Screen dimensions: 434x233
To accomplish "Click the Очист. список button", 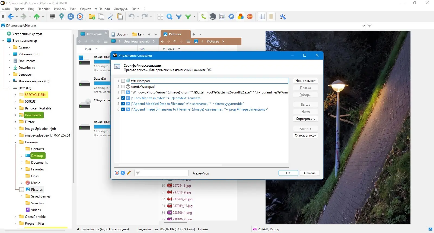I will [305, 135].
